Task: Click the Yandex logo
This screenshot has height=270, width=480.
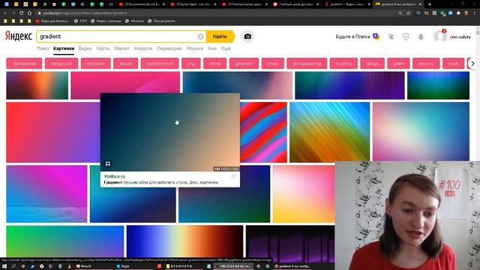Action: tap(18, 36)
